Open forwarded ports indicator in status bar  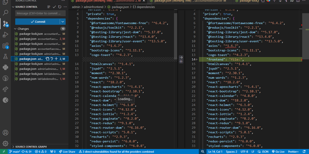point(53,152)
